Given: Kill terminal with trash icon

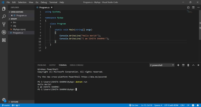Looking at the screenshot, I should point(188,65).
